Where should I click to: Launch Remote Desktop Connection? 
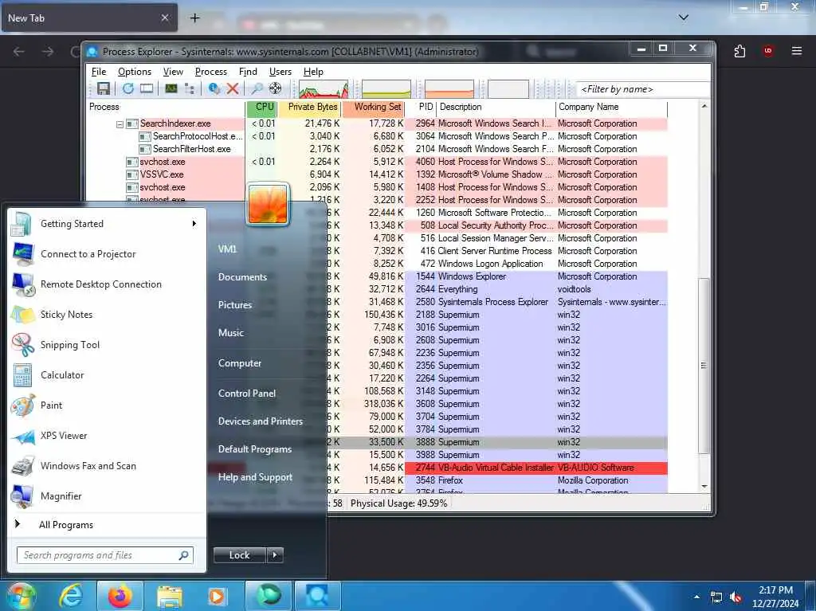click(106, 284)
